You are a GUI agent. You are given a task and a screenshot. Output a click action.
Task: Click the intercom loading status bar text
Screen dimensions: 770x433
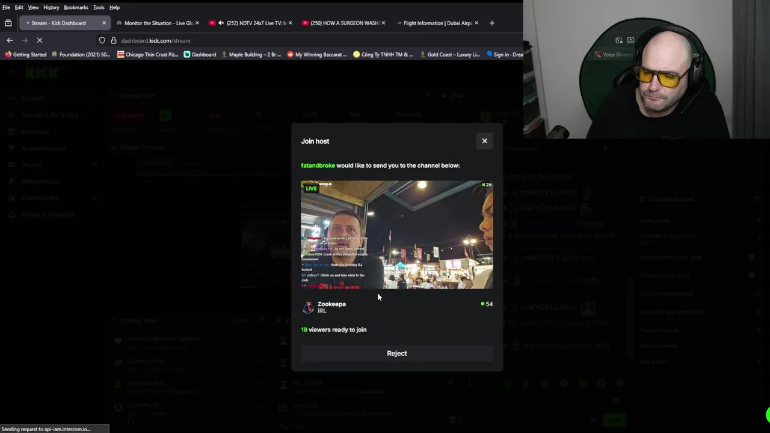pyautogui.click(x=46, y=429)
